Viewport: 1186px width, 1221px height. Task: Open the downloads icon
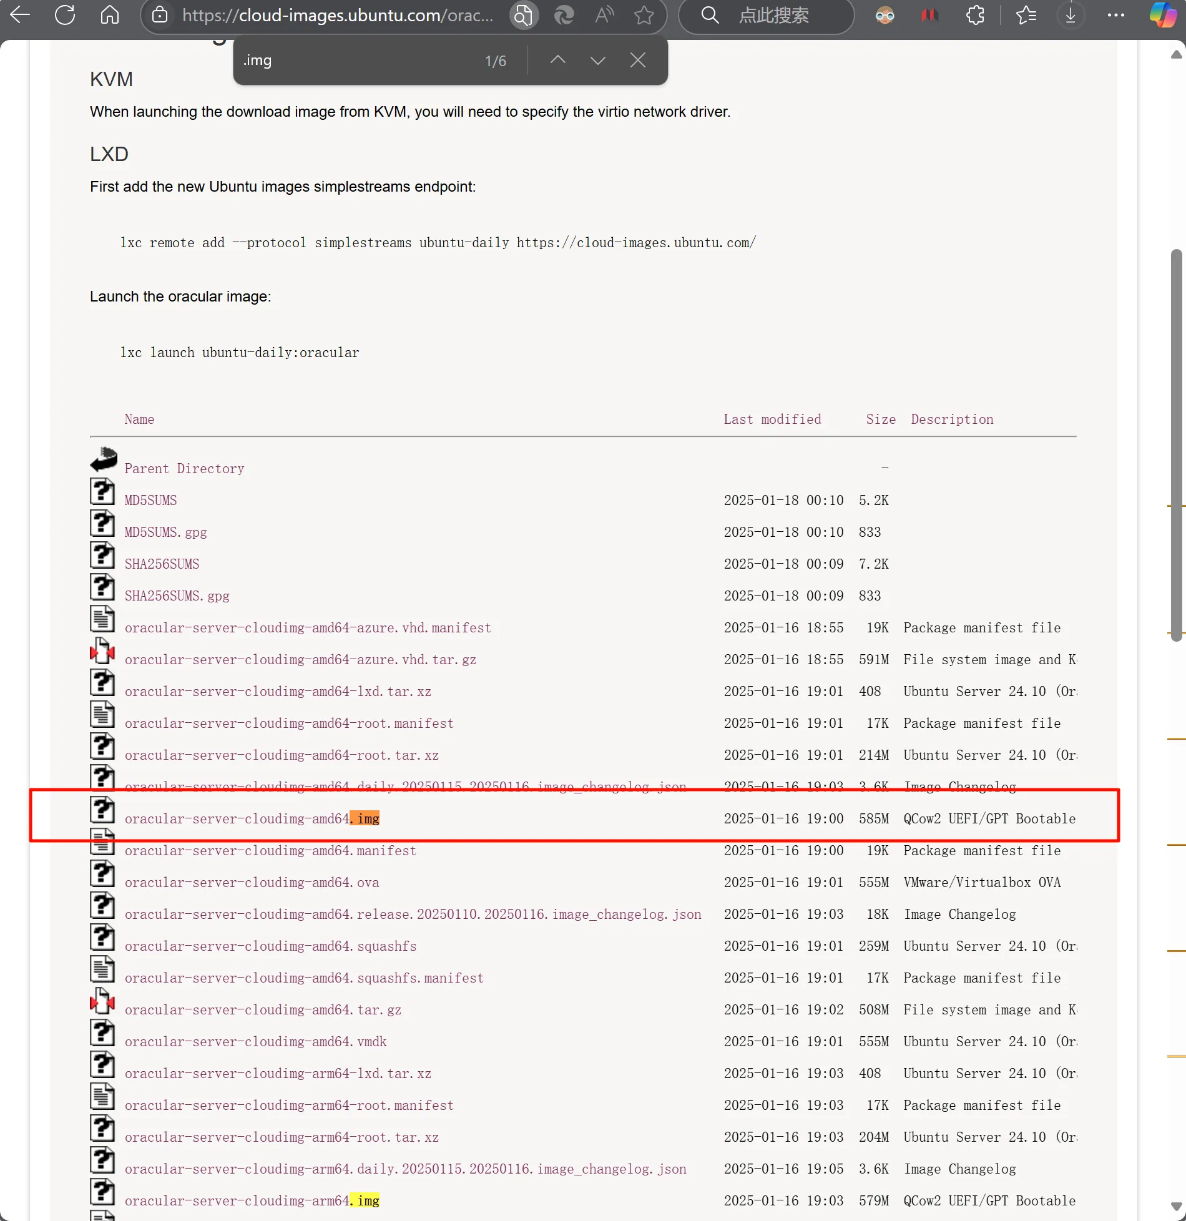tap(1071, 15)
